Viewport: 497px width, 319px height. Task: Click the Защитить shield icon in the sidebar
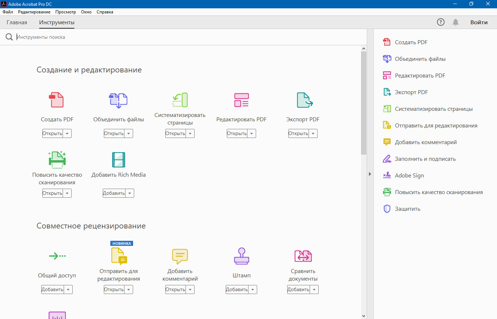coord(387,209)
